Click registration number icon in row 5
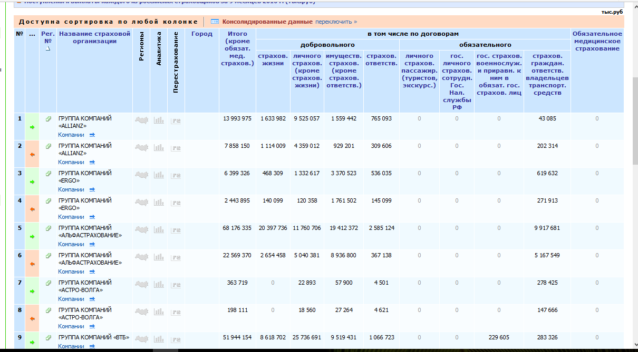This screenshot has height=352, width=638. 48,228
